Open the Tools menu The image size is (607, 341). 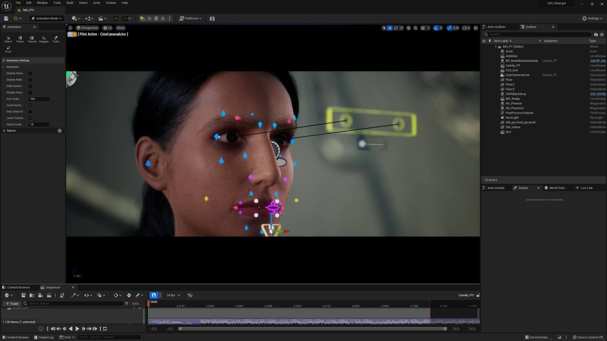(57, 3)
